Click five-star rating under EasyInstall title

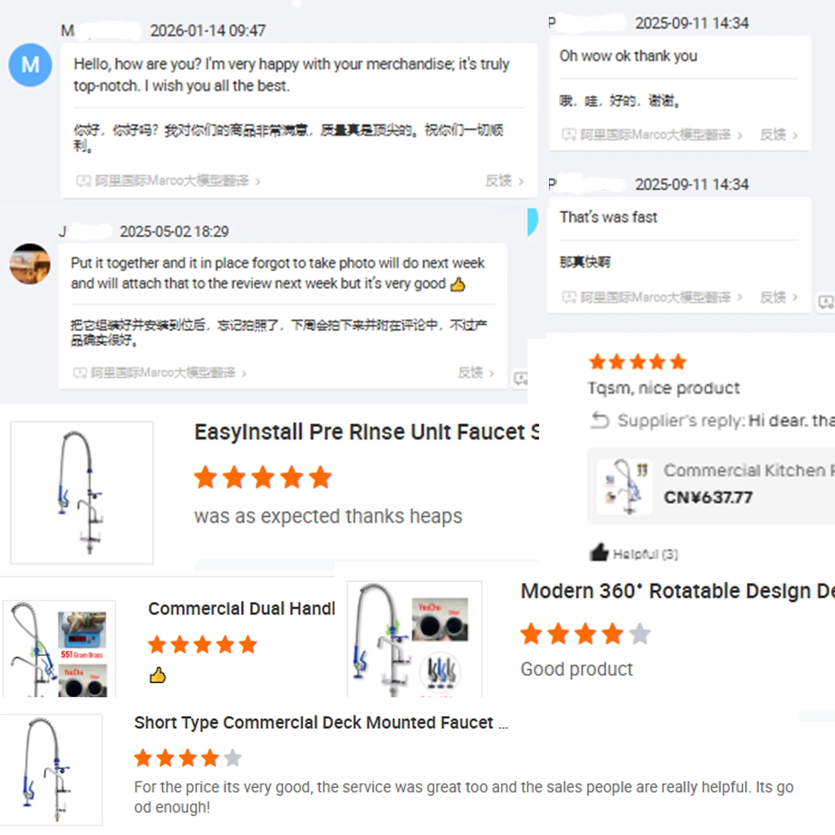263,478
